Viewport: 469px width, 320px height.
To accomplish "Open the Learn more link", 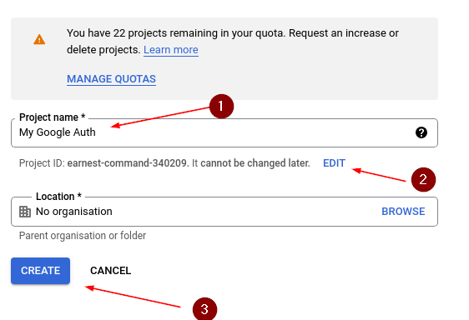I will [171, 50].
